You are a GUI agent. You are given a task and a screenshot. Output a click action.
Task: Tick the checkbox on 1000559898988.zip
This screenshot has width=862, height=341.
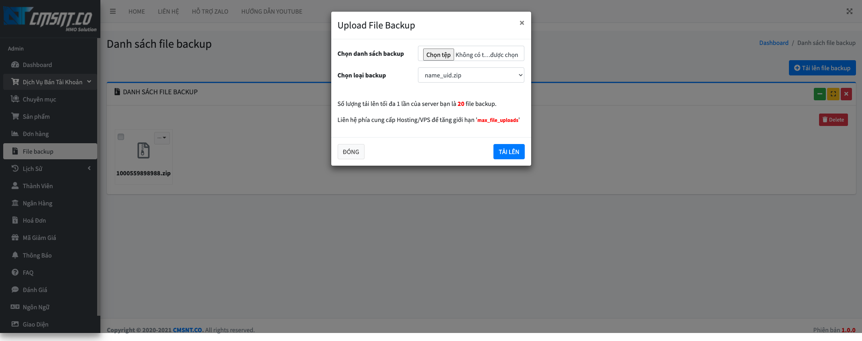click(121, 137)
